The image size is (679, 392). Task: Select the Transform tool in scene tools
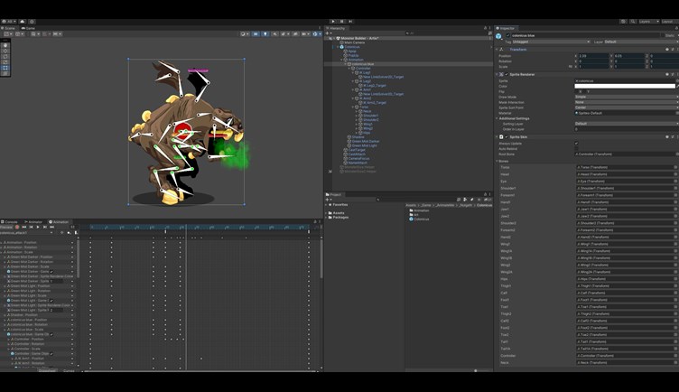pyautogui.click(x=5, y=73)
